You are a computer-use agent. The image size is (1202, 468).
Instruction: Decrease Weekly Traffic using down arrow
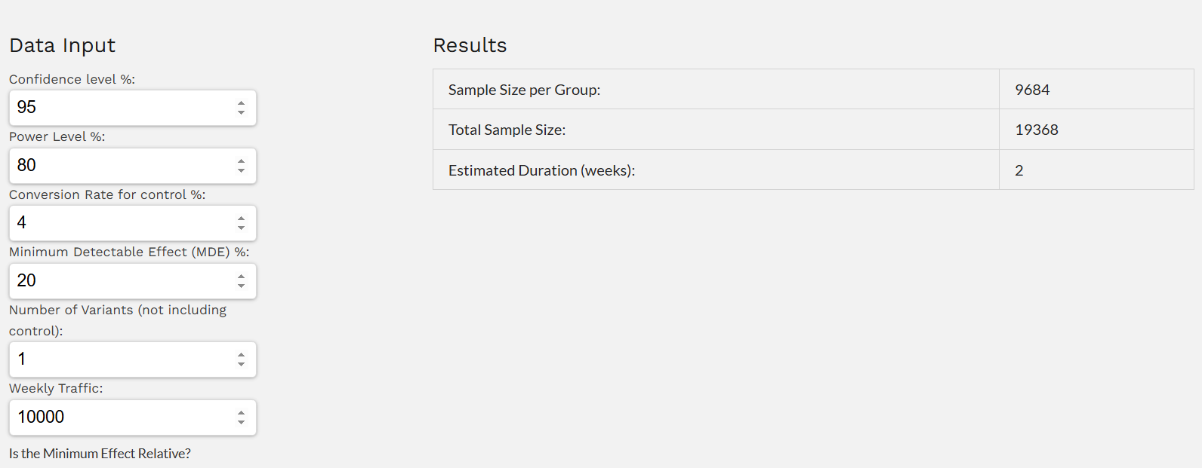coord(240,422)
